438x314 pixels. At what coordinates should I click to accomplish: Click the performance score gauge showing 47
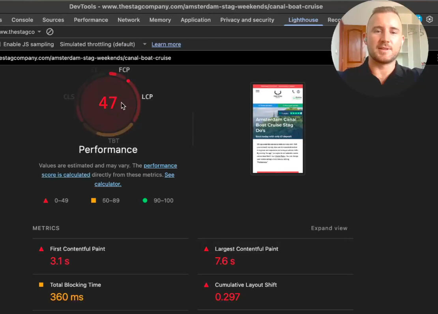pos(108,103)
